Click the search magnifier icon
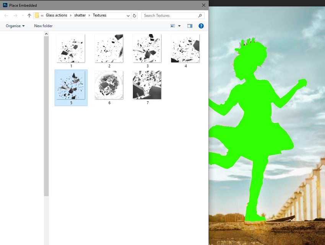This screenshot has width=325, height=245. [200, 15]
